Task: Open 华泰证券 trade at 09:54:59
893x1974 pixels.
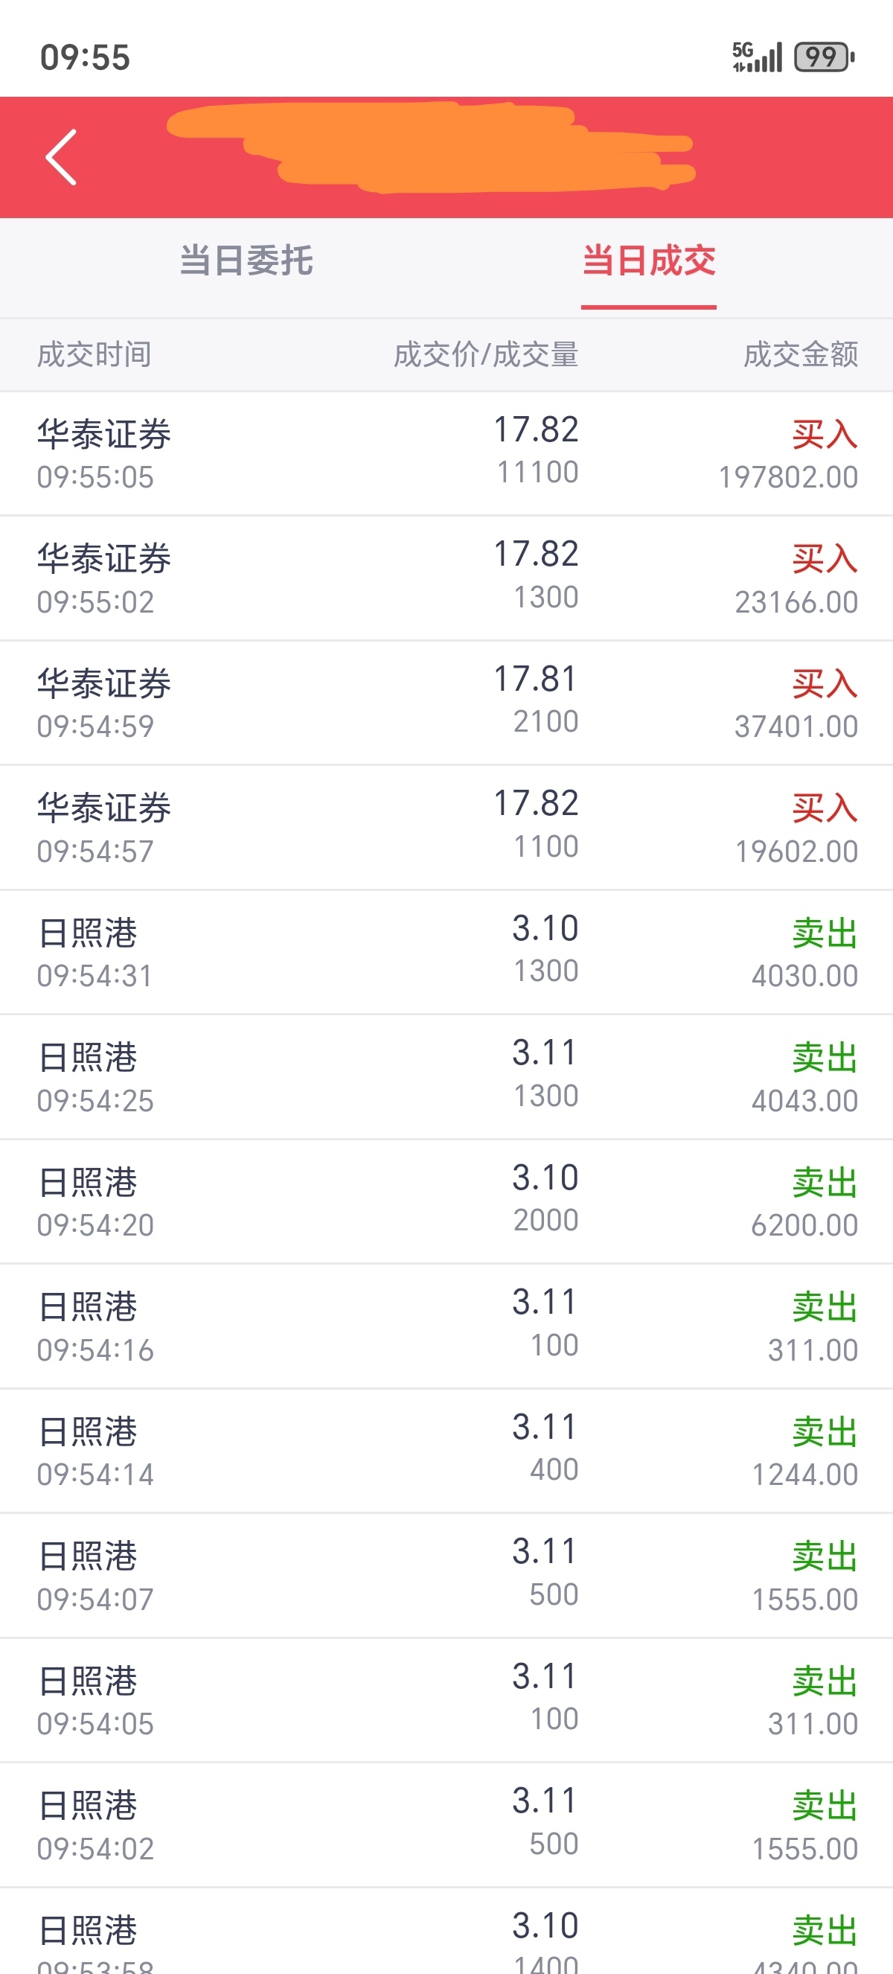Action: [x=446, y=703]
